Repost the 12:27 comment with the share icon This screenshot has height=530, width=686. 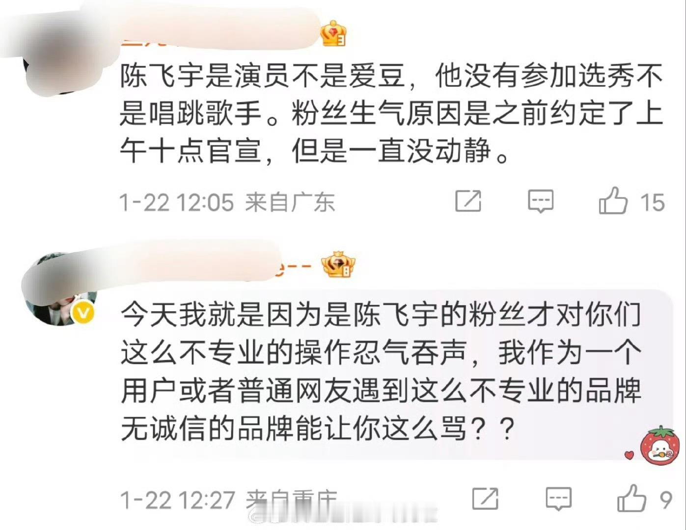click(485, 499)
